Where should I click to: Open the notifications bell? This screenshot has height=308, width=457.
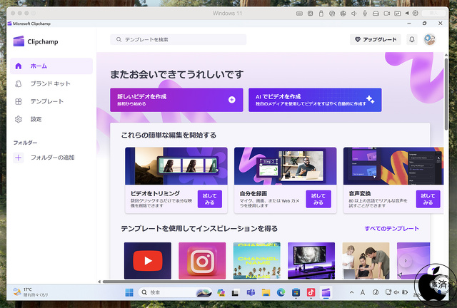point(412,39)
